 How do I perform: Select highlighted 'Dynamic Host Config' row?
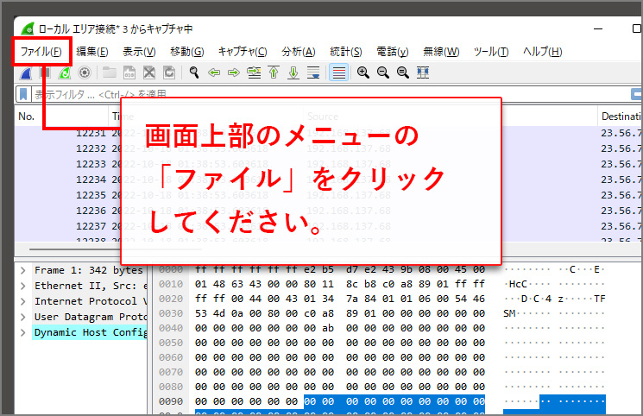[89, 333]
